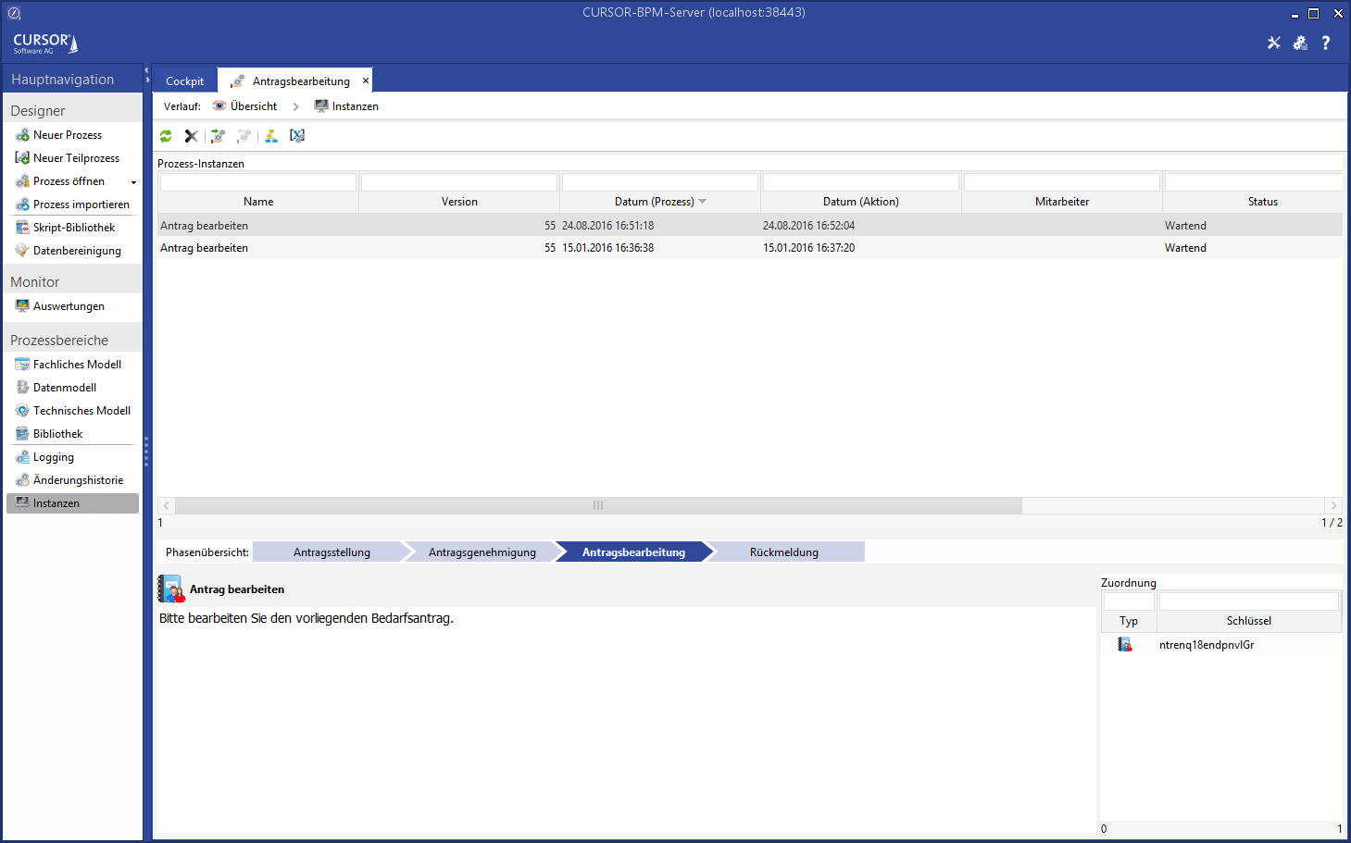This screenshot has height=843, width=1351.
Task: Toggle sort arrow on Datum (Prozess) column
Action: 703,202
